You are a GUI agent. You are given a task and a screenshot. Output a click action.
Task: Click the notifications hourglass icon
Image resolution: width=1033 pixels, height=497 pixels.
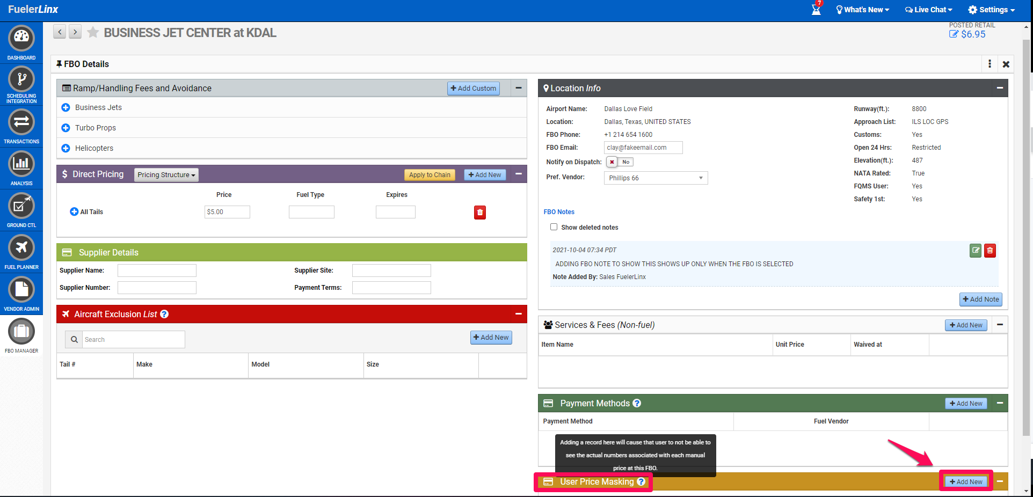(x=816, y=9)
